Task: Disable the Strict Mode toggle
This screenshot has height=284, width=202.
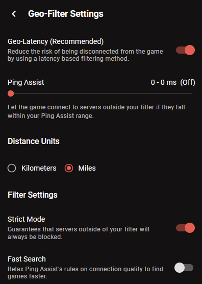Action: coord(185,228)
